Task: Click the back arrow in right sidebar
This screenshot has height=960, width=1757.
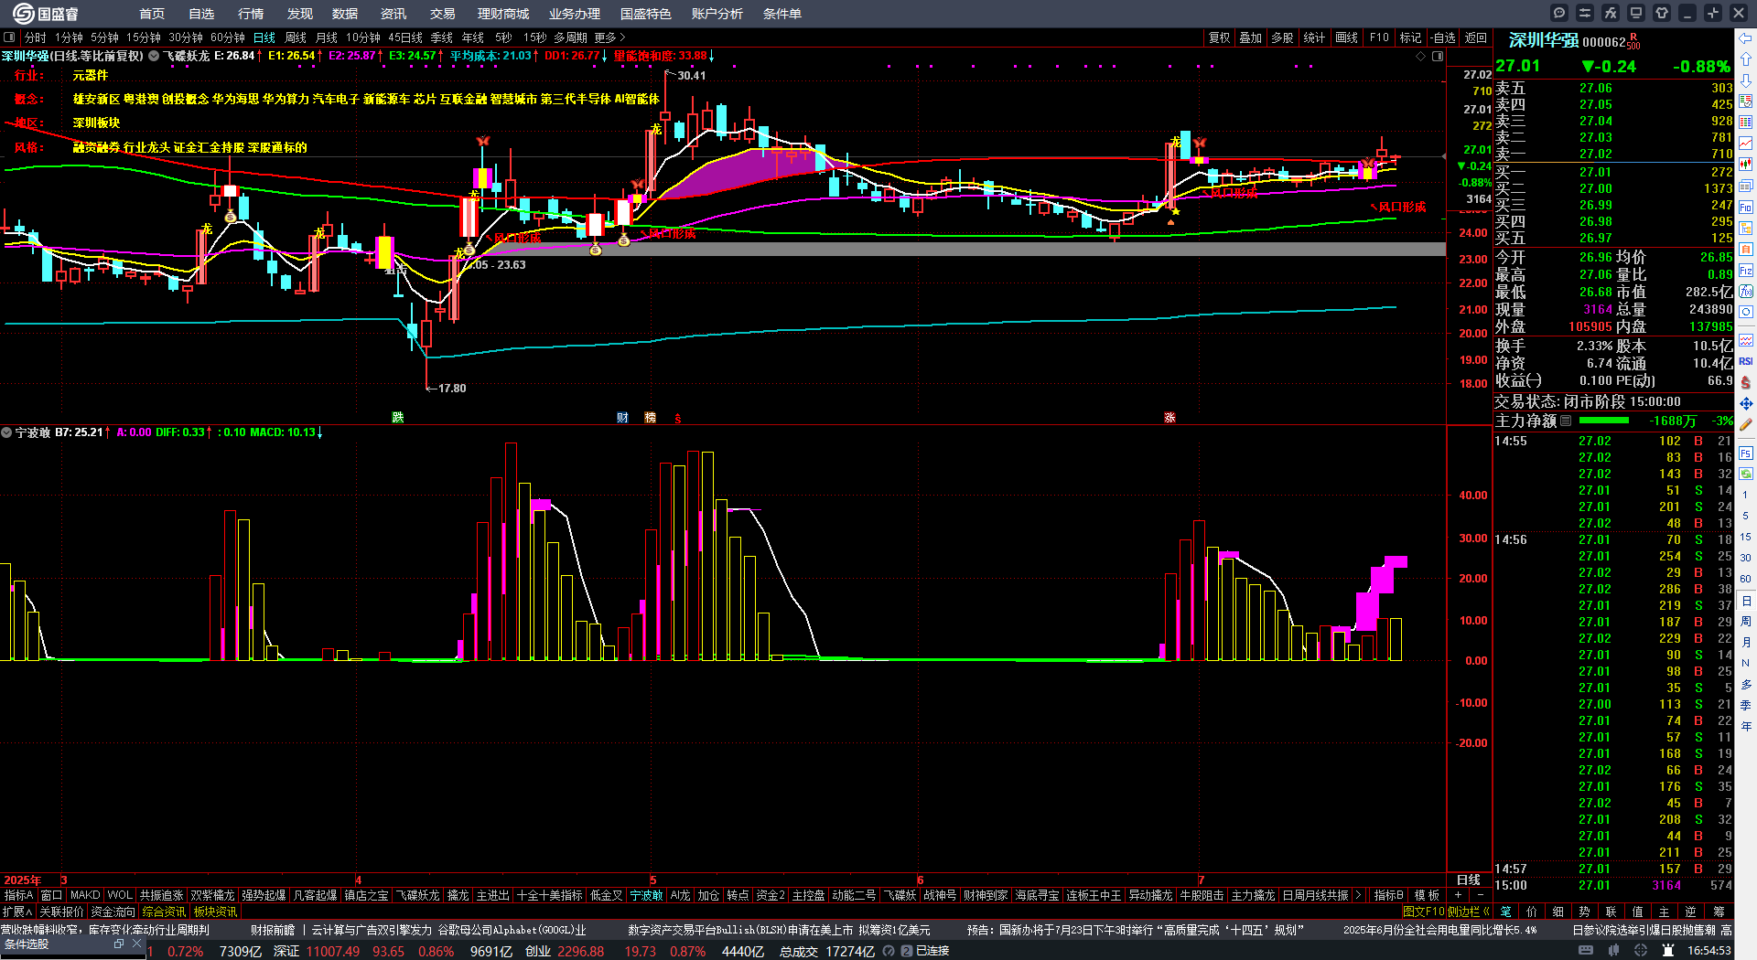Action: (x=1746, y=37)
